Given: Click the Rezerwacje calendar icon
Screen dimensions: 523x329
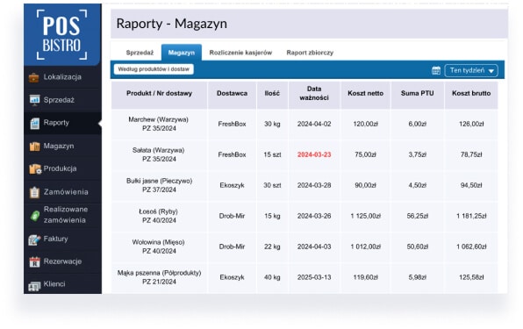Looking at the screenshot, I should (x=34, y=262).
